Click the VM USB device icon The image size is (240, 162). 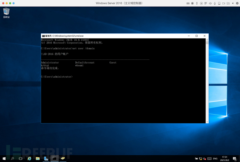[197, 3]
